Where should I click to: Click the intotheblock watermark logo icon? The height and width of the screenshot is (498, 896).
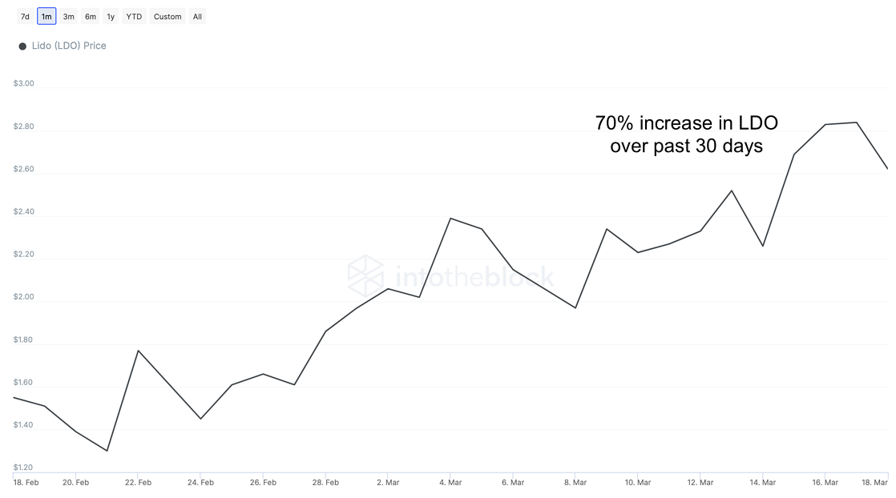tap(365, 276)
